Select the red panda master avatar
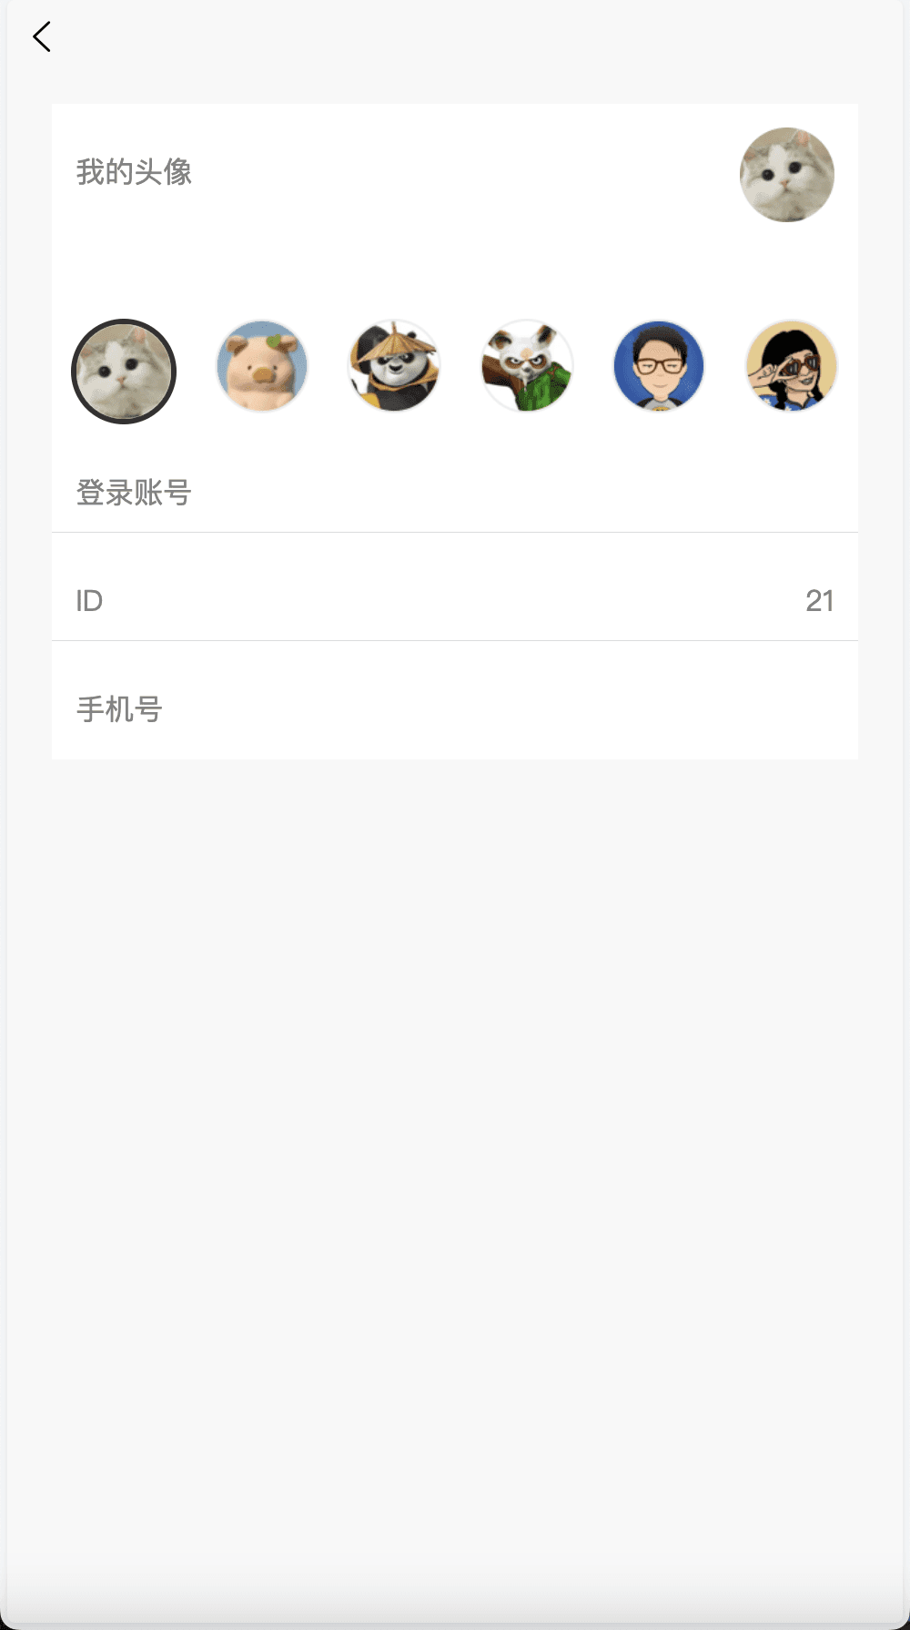 [x=527, y=366]
